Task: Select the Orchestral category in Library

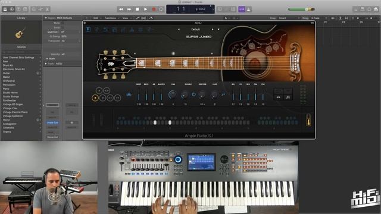Action: point(21,81)
